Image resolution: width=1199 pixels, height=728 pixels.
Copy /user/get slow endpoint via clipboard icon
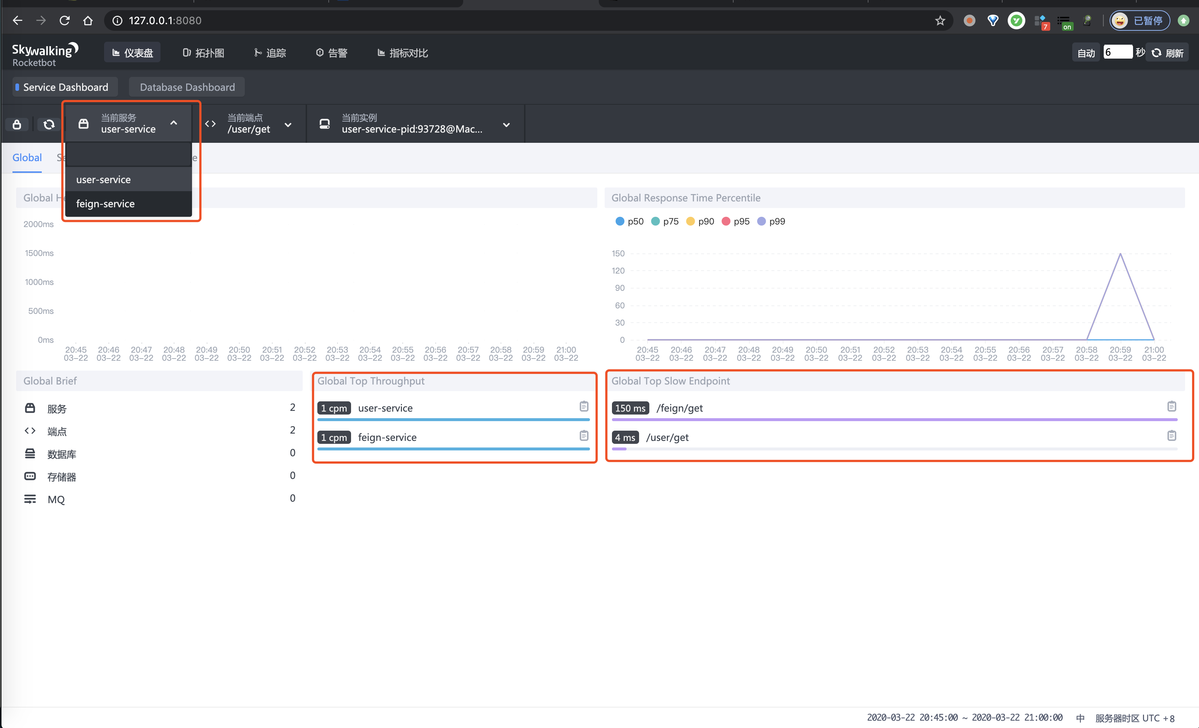pos(1171,435)
